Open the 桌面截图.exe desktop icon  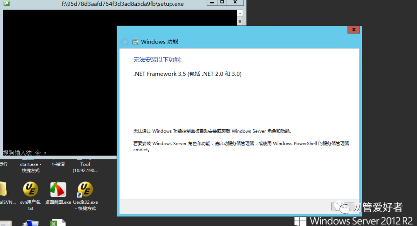tap(58, 189)
